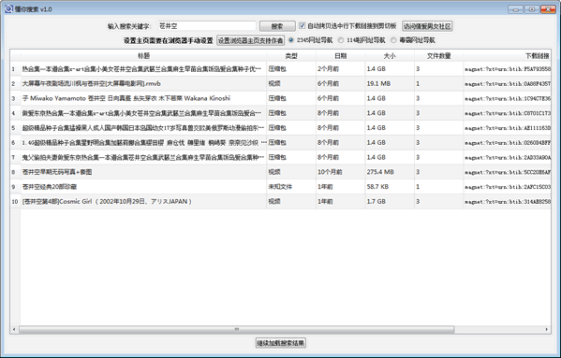Click the 下载链接 column header
Viewport: 561px width, 358px height.
[508, 56]
